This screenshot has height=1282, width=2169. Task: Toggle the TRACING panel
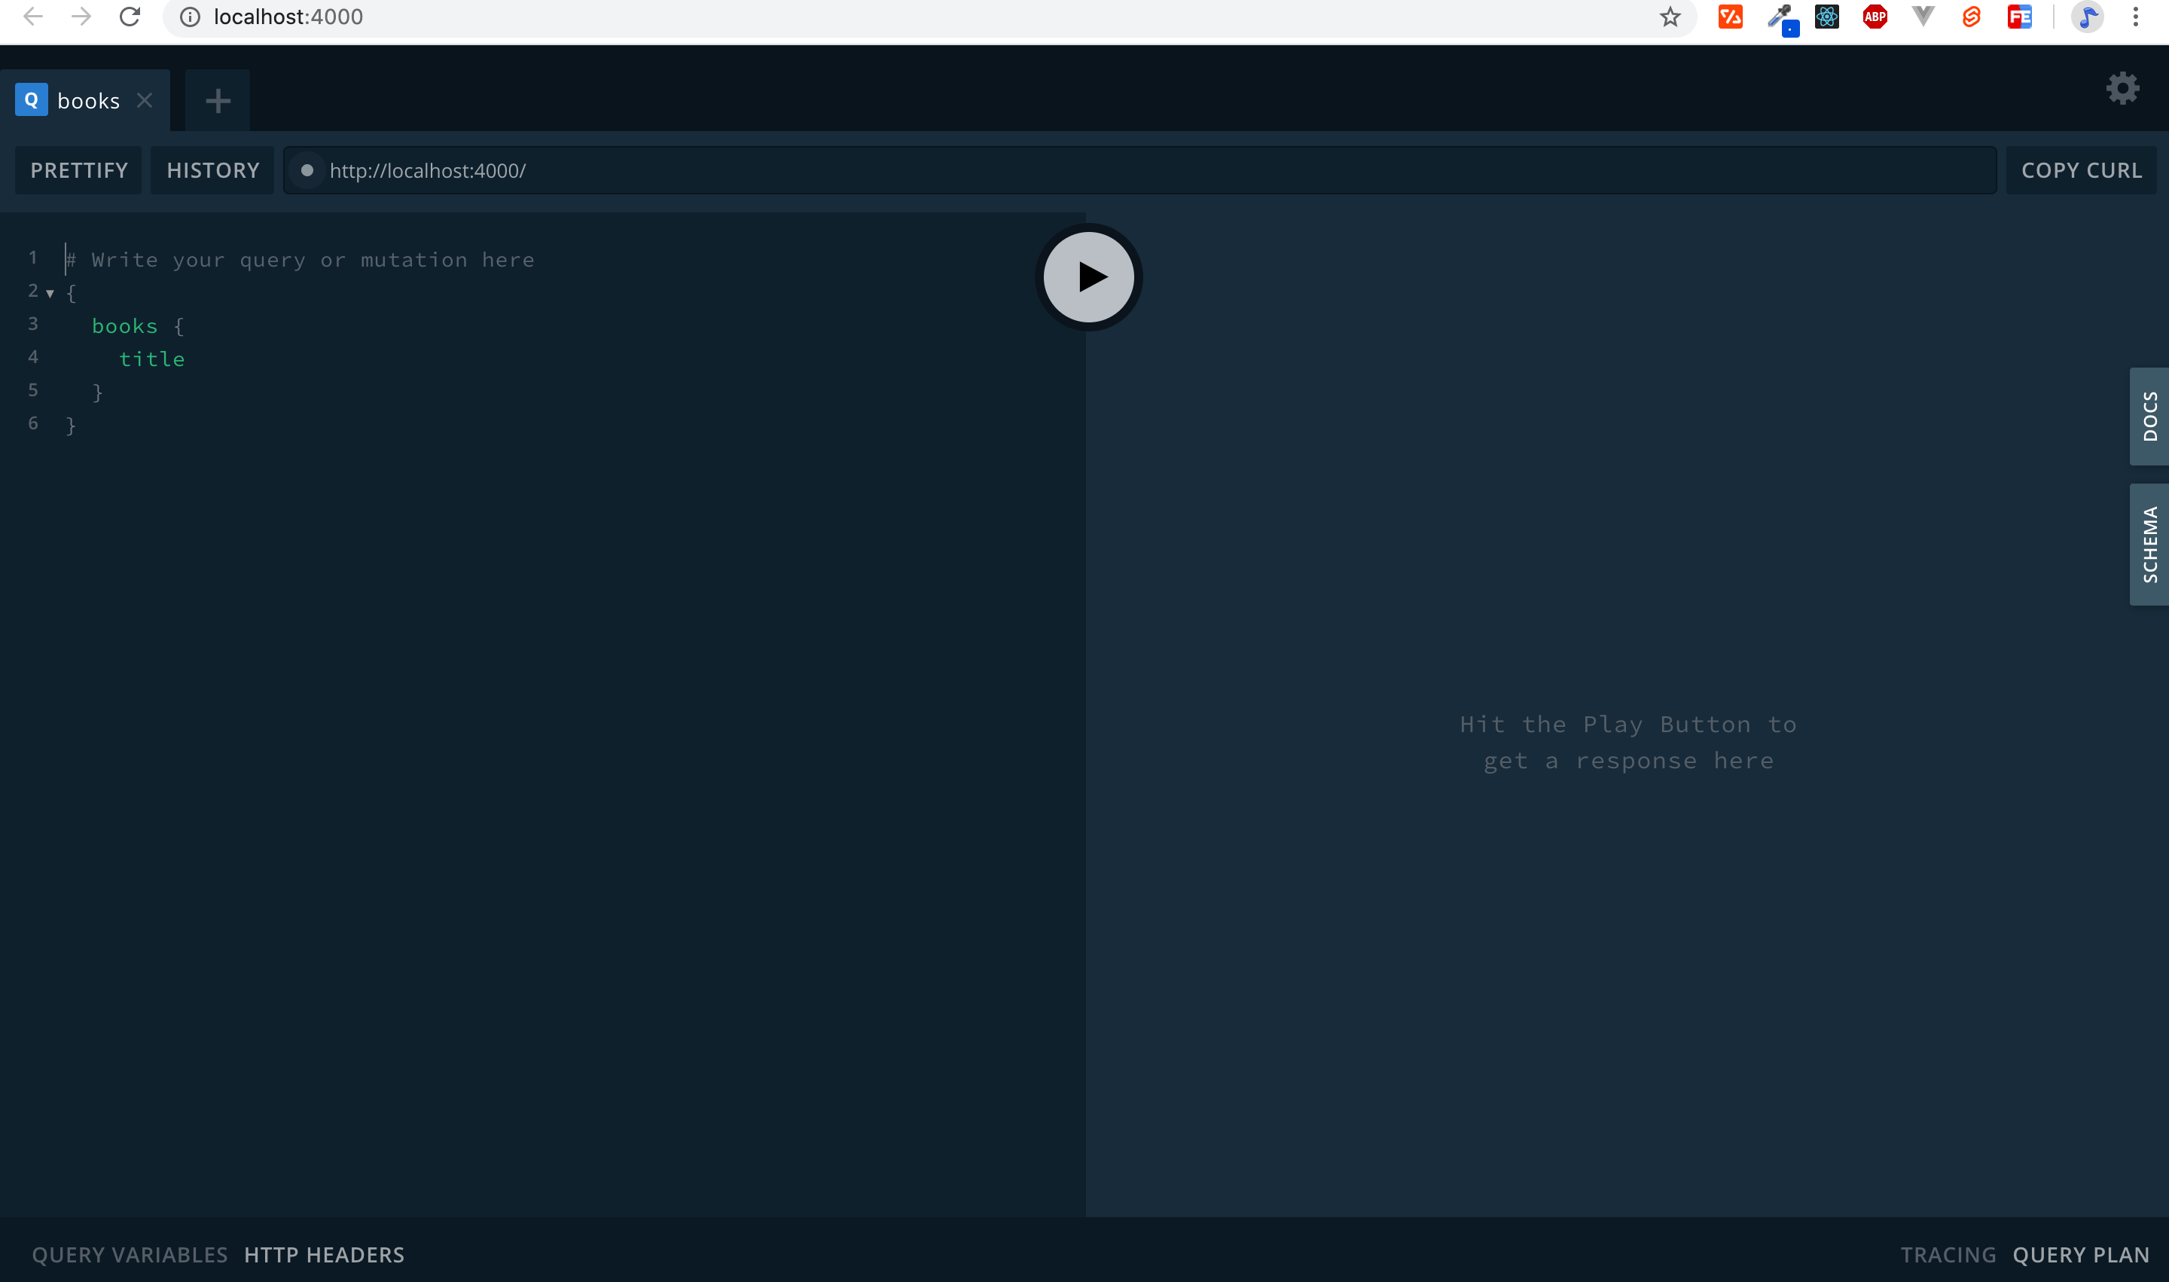[1948, 1254]
